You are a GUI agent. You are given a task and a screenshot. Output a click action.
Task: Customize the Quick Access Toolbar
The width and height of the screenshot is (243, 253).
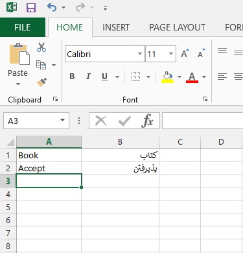pos(105,8)
